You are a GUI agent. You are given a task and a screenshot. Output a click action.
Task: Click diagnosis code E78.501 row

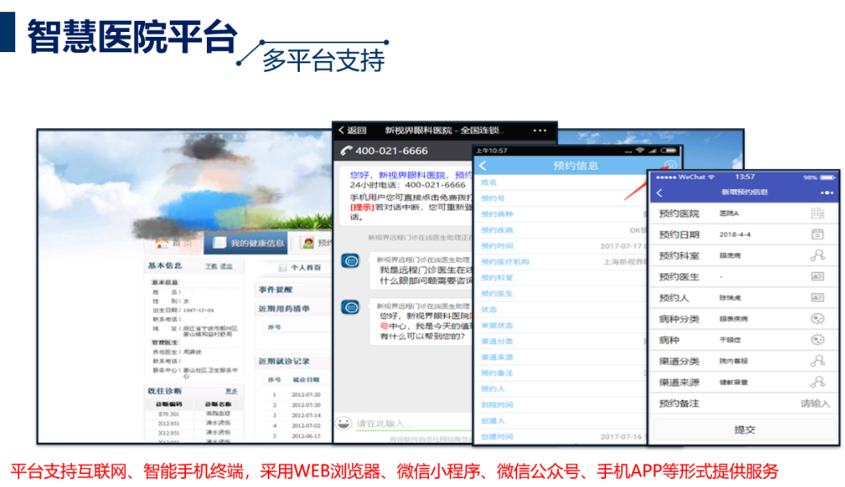[x=194, y=414]
